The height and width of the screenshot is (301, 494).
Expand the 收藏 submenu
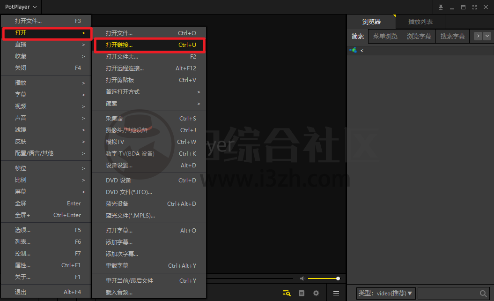pyautogui.click(x=46, y=56)
